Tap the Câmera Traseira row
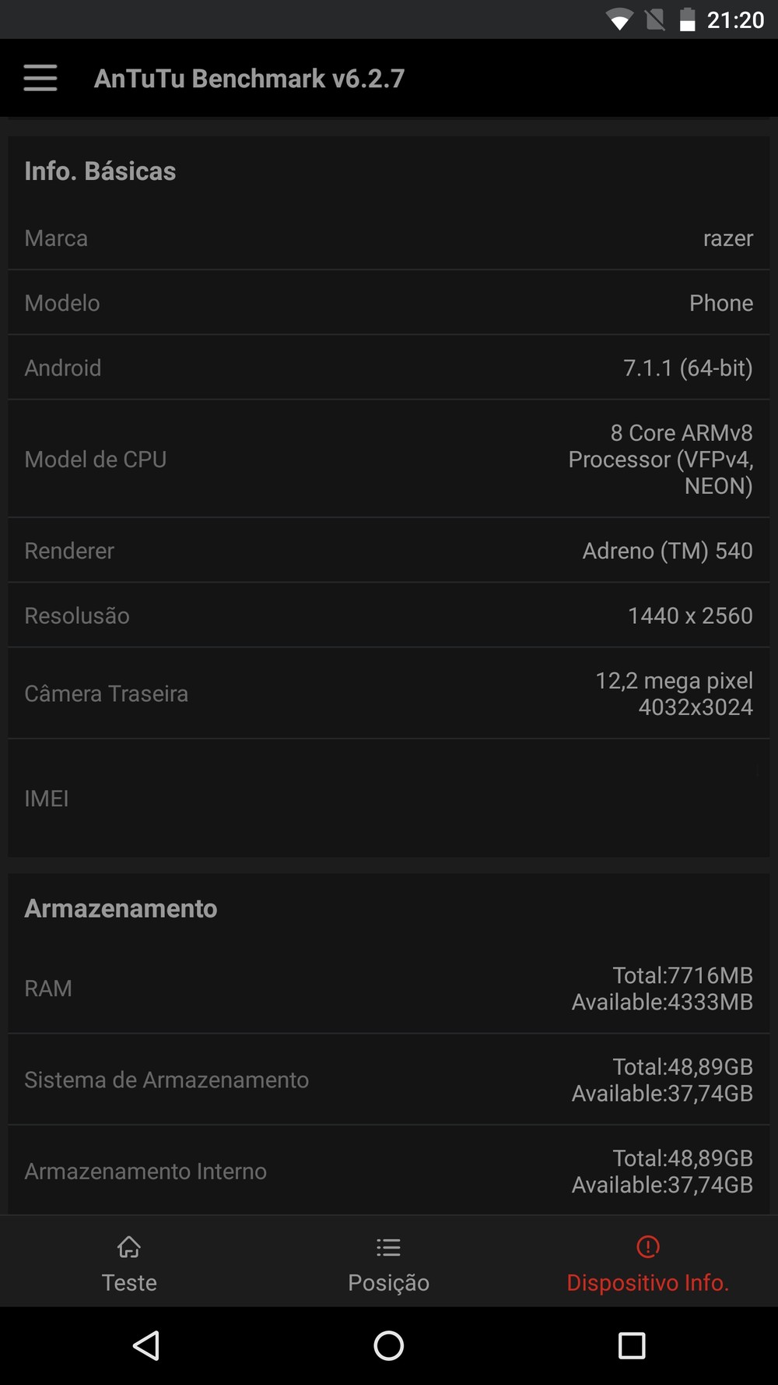The height and width of the screenshot is (1385, 778). point(389,693)
